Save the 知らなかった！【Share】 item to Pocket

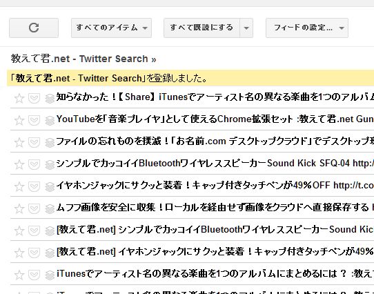pyautogui.click(x=34, y=98)
